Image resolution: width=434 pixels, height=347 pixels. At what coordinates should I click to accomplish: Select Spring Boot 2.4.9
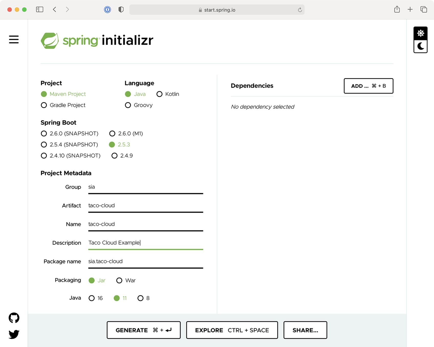click(122, 155)
